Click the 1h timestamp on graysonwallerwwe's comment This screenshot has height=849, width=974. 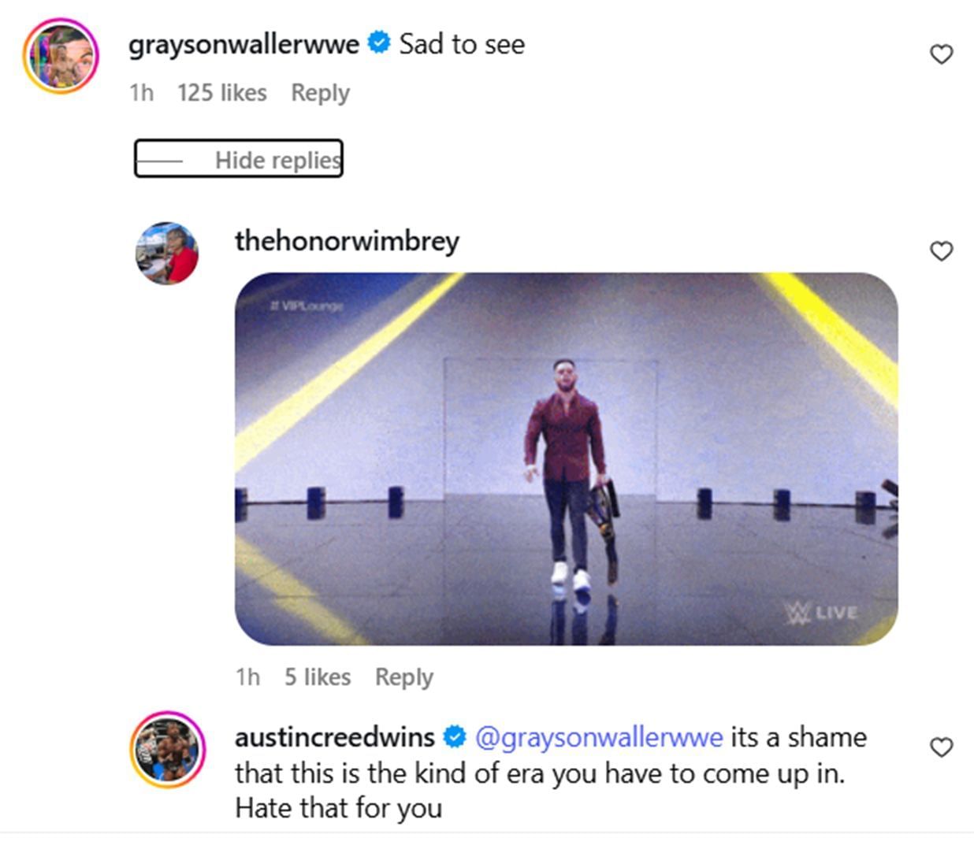click(x=140, y=93)
